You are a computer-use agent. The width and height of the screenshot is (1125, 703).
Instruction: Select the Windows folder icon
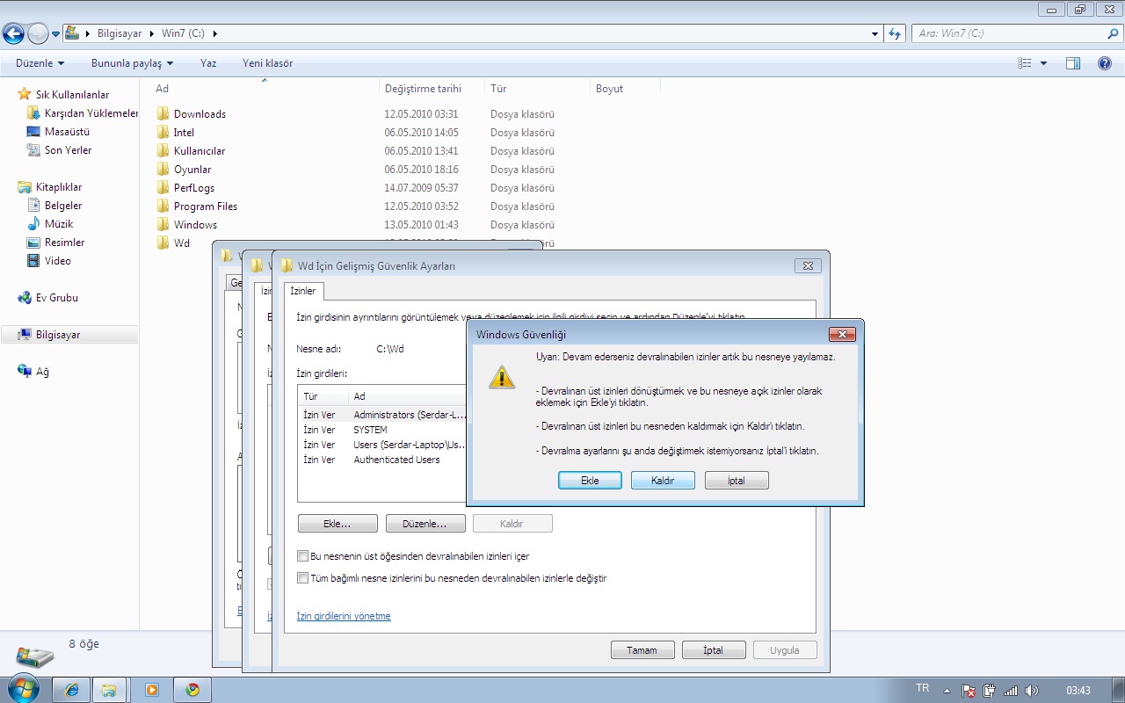163,224
